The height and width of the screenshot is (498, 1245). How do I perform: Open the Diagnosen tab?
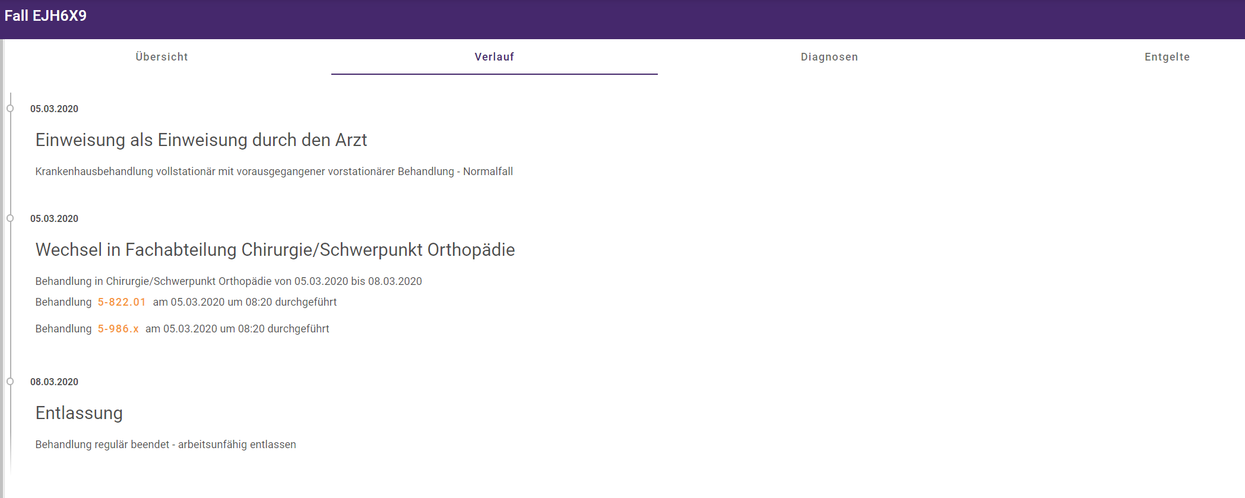[x=829, y=57]
